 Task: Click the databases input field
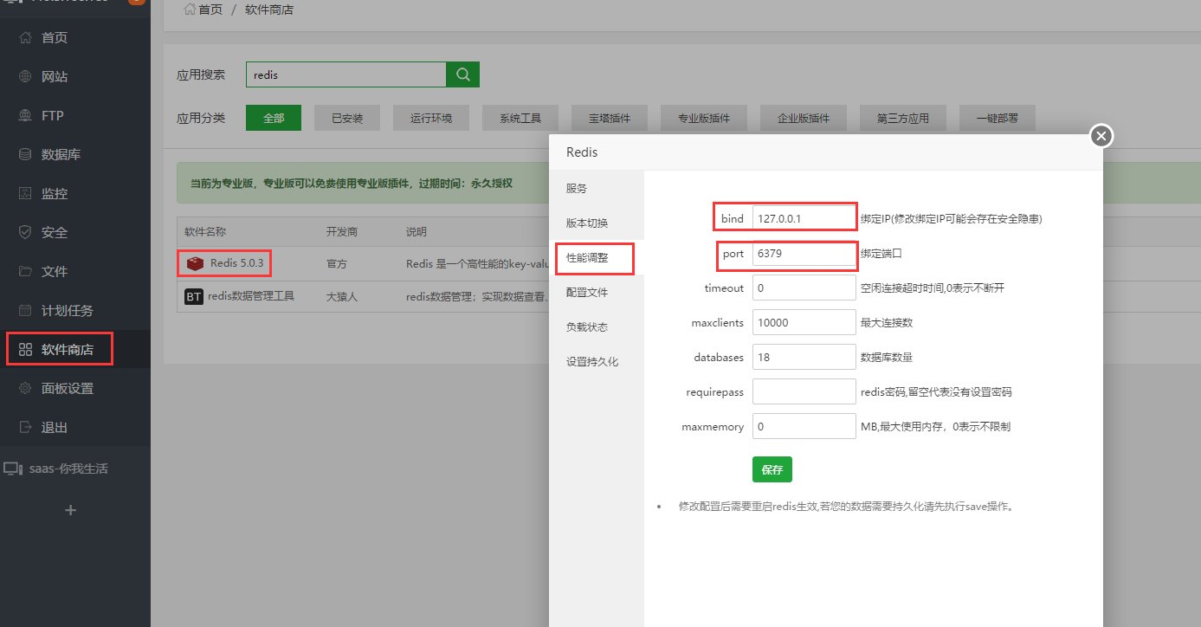[x=804, y=357]
